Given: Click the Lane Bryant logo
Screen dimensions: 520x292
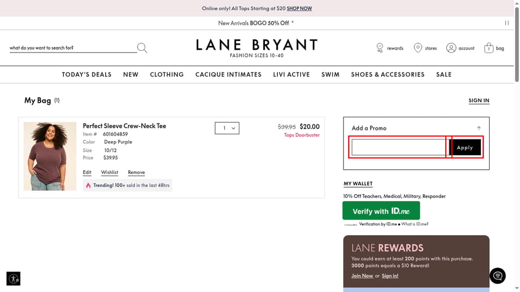Looking at the screenshot, I should pyautogui.click(x=257, y=48).
